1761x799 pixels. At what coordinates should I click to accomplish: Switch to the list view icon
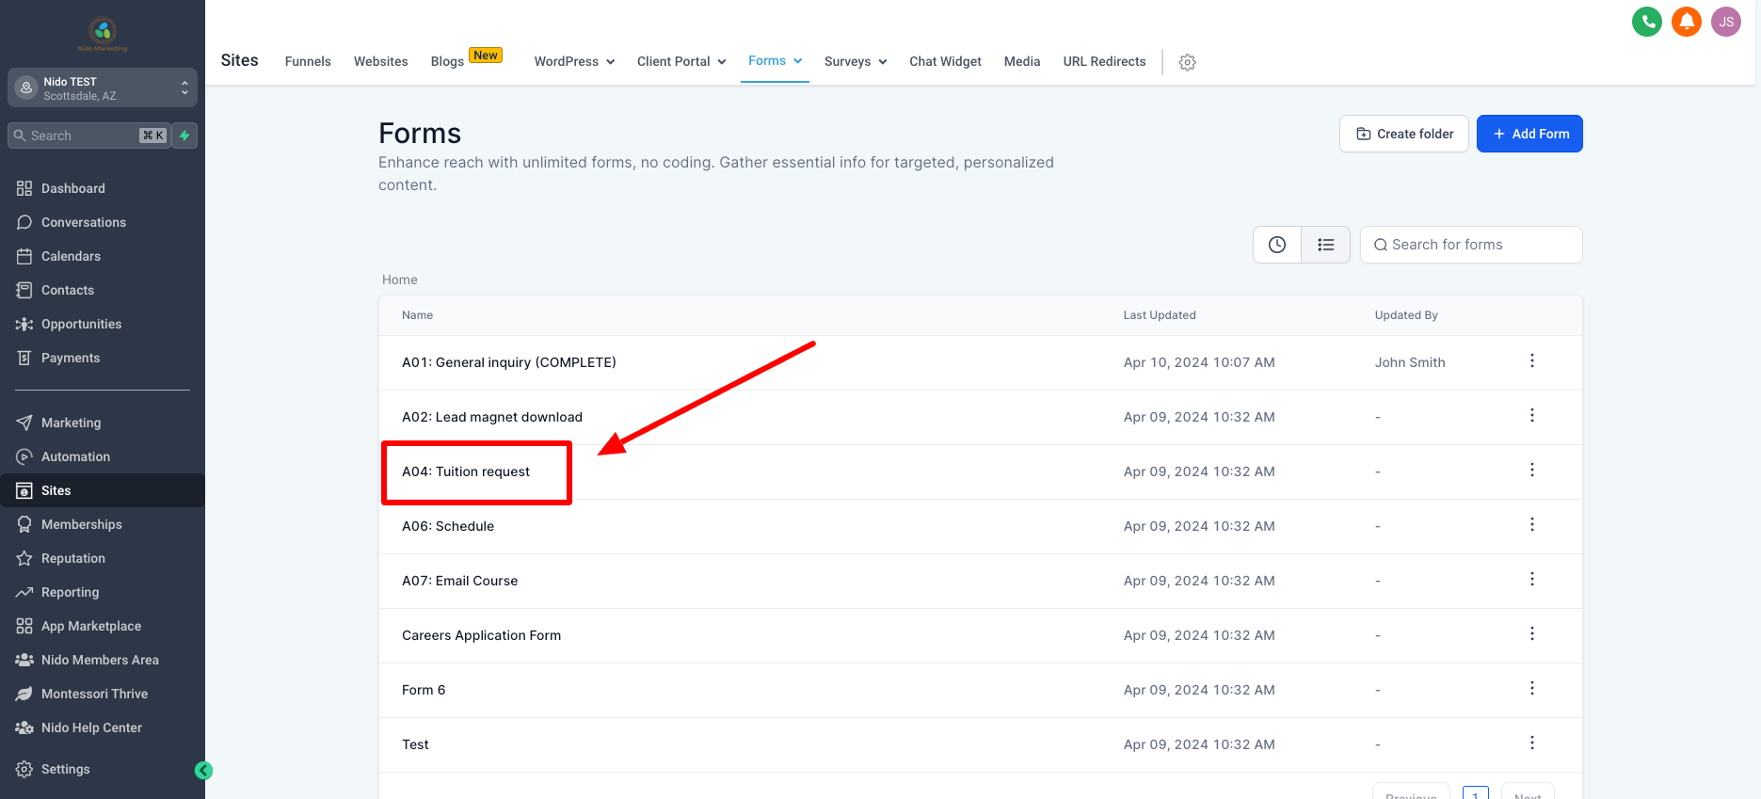pyautogui.click(x=1326, y=245)
